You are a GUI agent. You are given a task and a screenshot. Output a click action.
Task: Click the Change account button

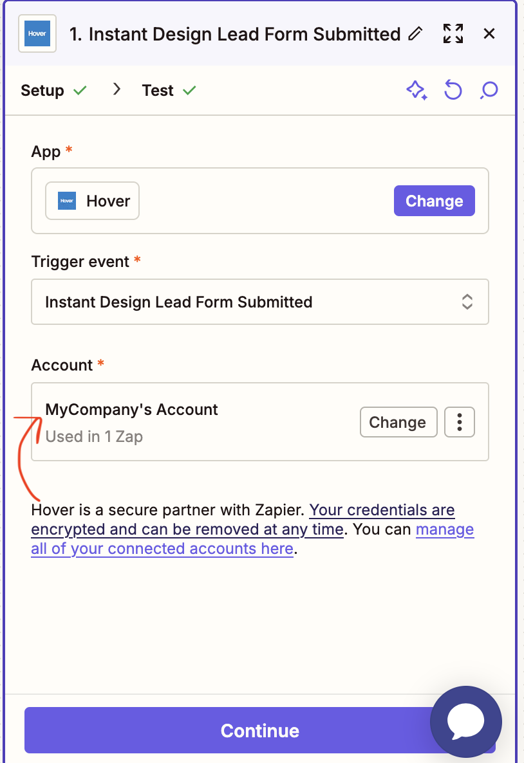tap(398, 422)
